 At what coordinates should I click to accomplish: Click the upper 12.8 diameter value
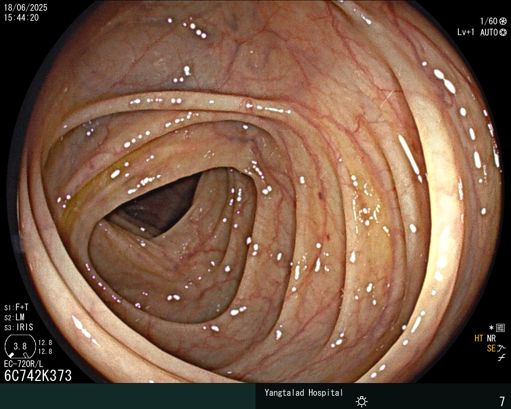coord(45,343)
